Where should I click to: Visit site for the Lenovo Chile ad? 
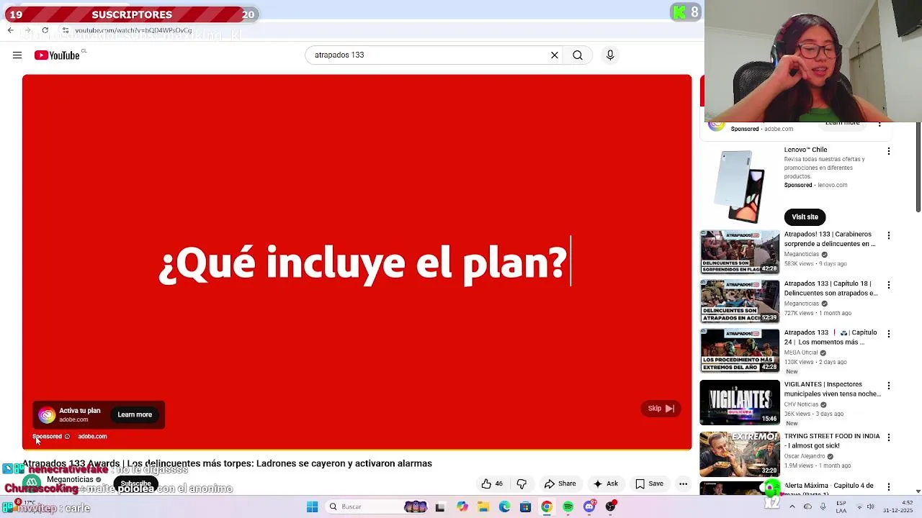805,217
